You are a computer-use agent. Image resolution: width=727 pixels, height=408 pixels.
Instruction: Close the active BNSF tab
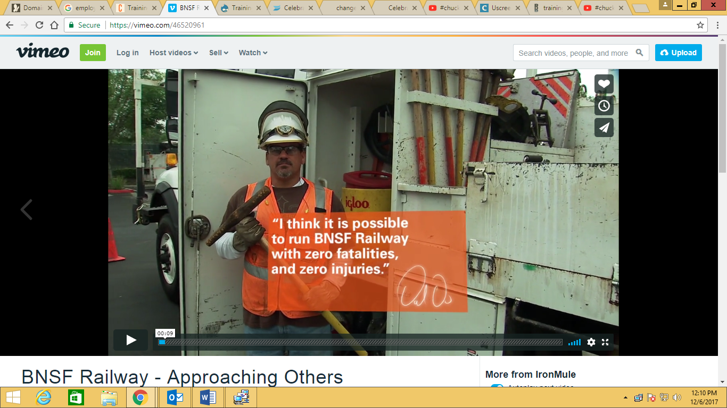pos(206,8)
